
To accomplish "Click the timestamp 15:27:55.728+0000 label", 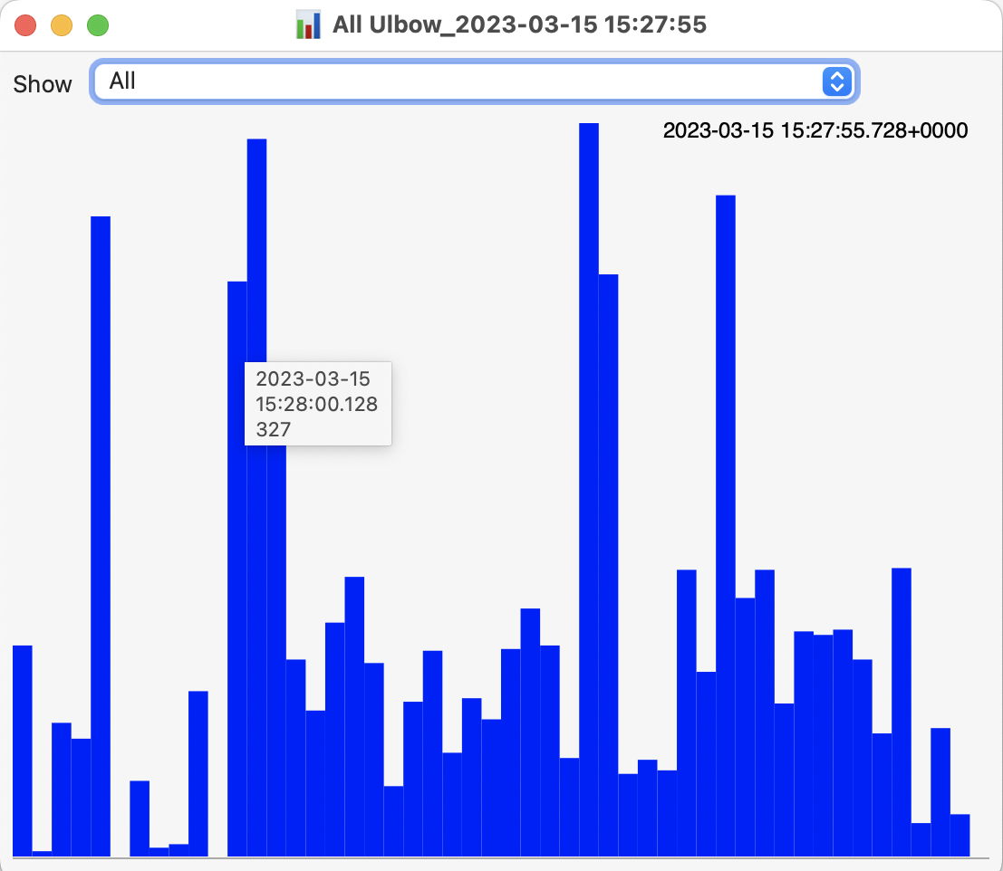I will click(x=814, y=130).
